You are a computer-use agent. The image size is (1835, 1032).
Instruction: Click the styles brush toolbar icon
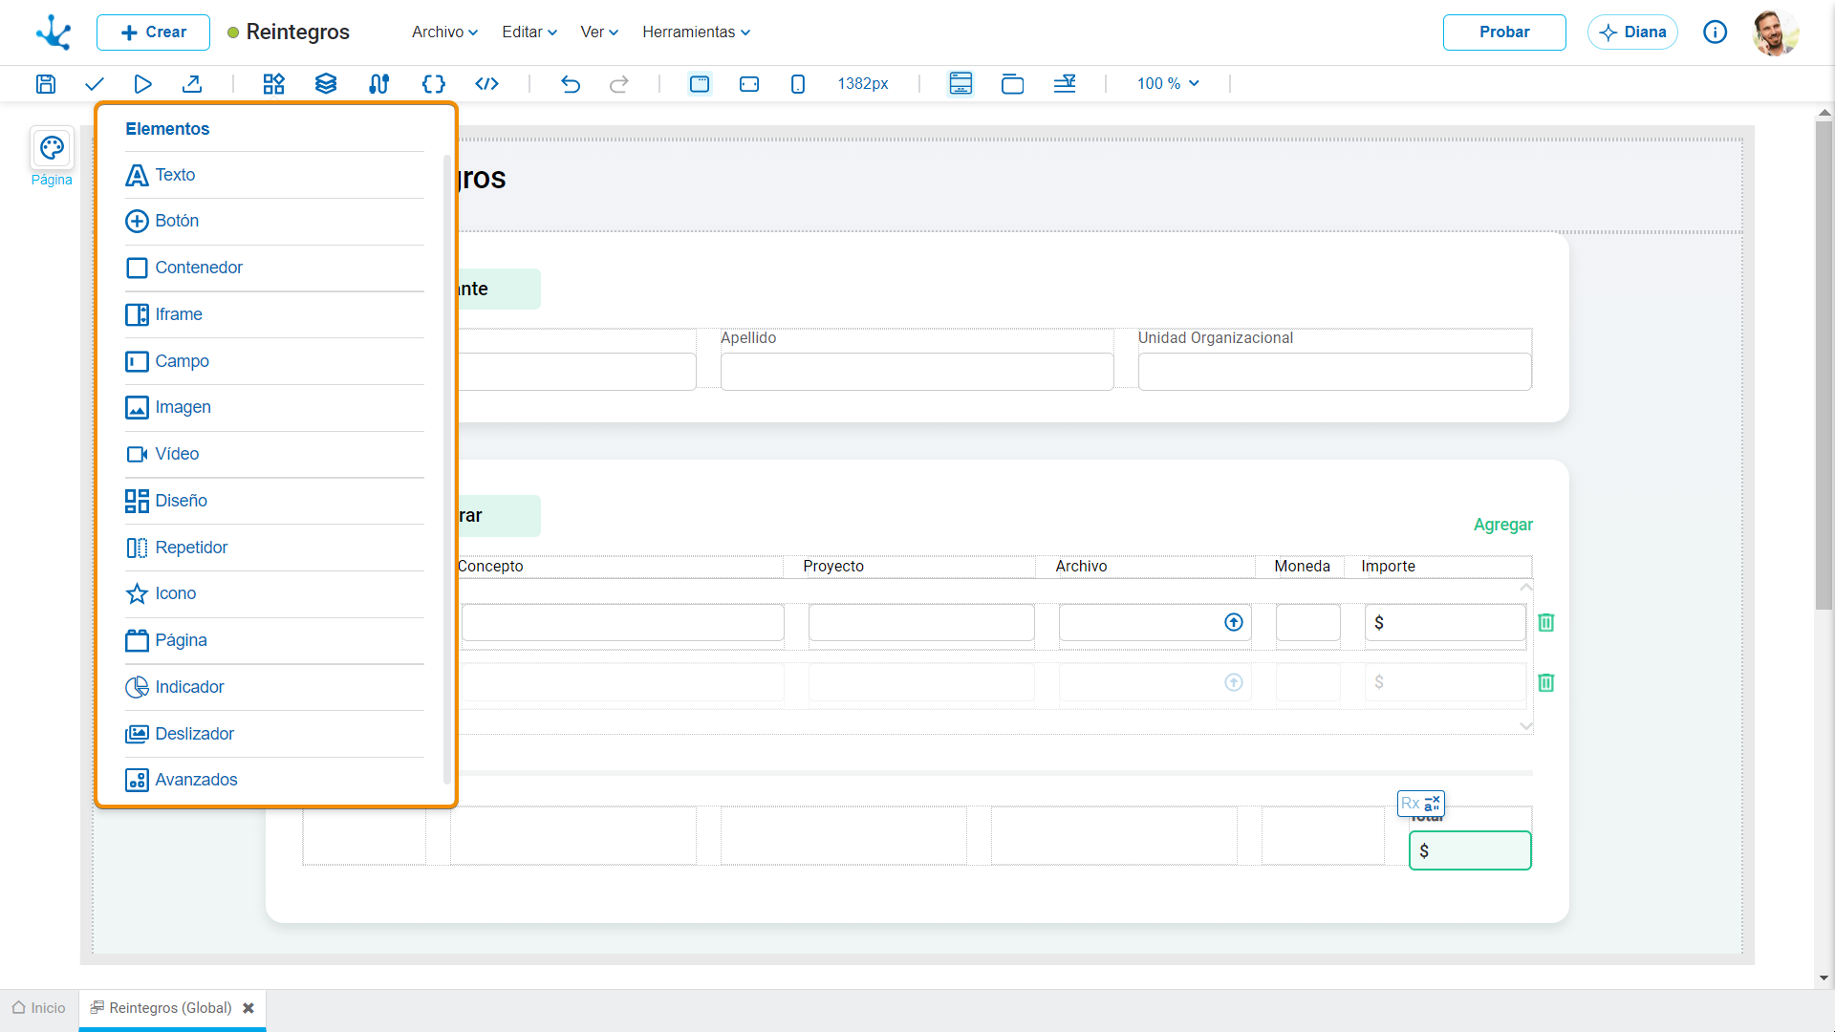(378, 84)
